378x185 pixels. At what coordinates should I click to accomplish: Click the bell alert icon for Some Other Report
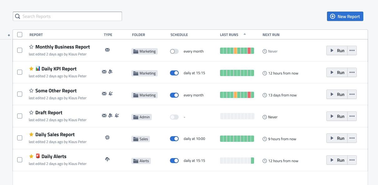click(x=110, y=94)
